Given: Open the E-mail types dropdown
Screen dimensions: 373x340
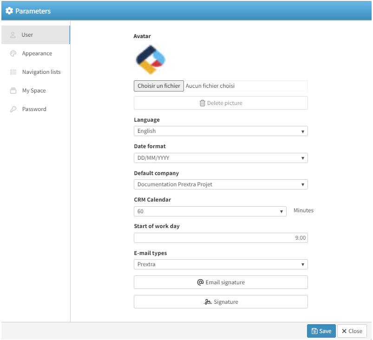Looking at the screenshot, I should click(221, 264).
